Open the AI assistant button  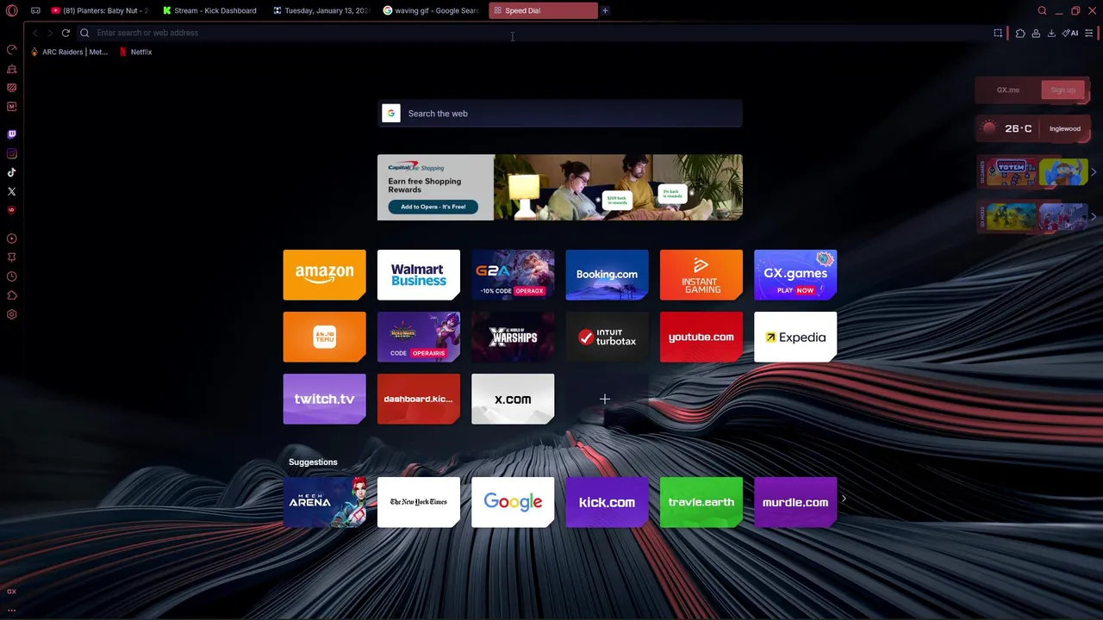pos(1070,33)
